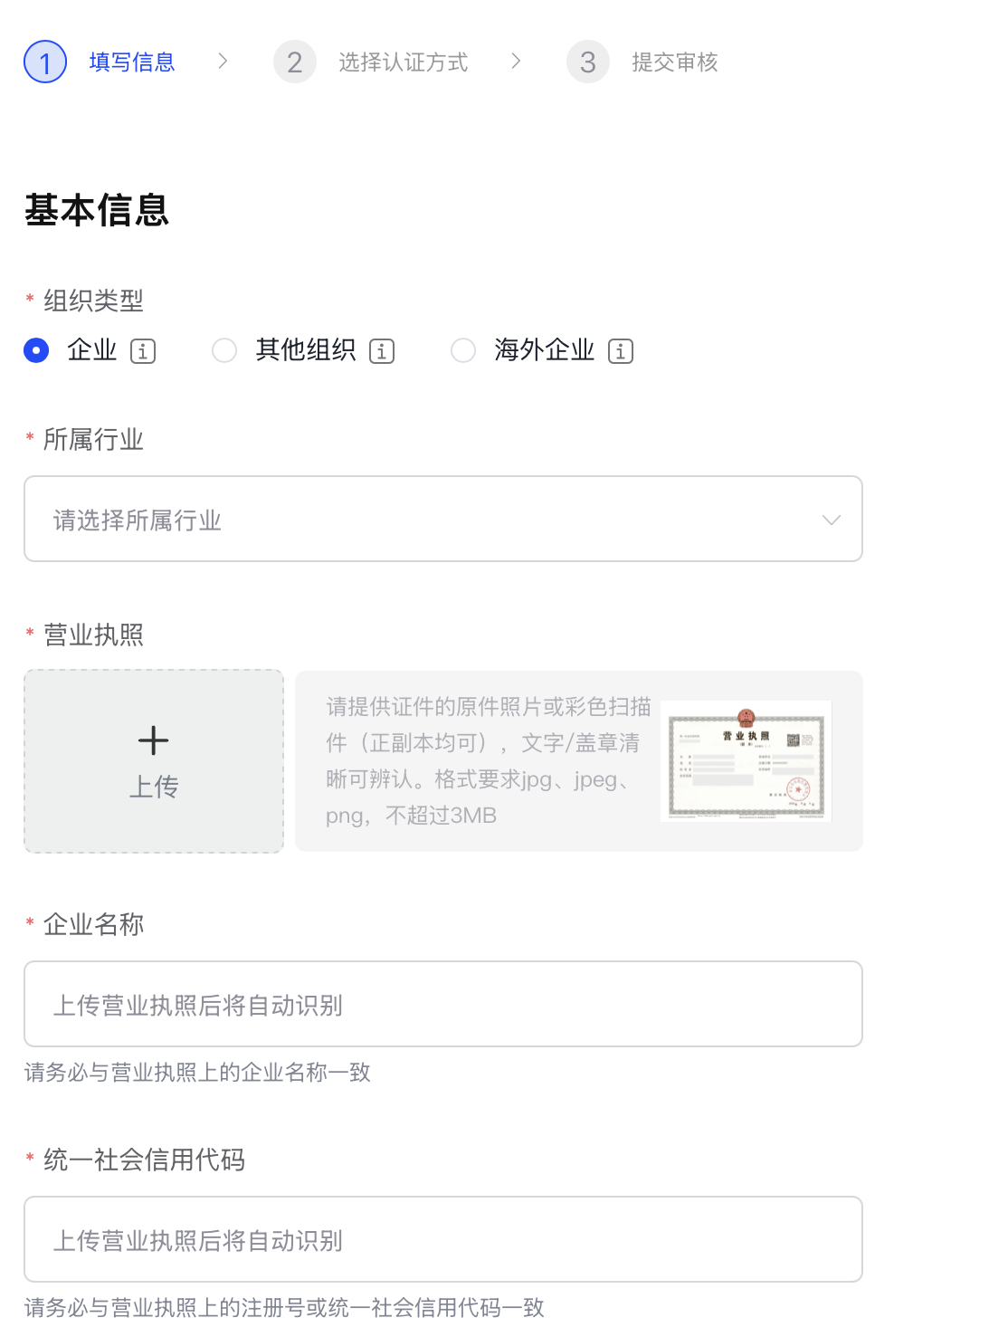Image resolution: width=1008 pixels, height=1327 pixels.
Task: Go to 填写信息 step label
Action: point(132,62)
